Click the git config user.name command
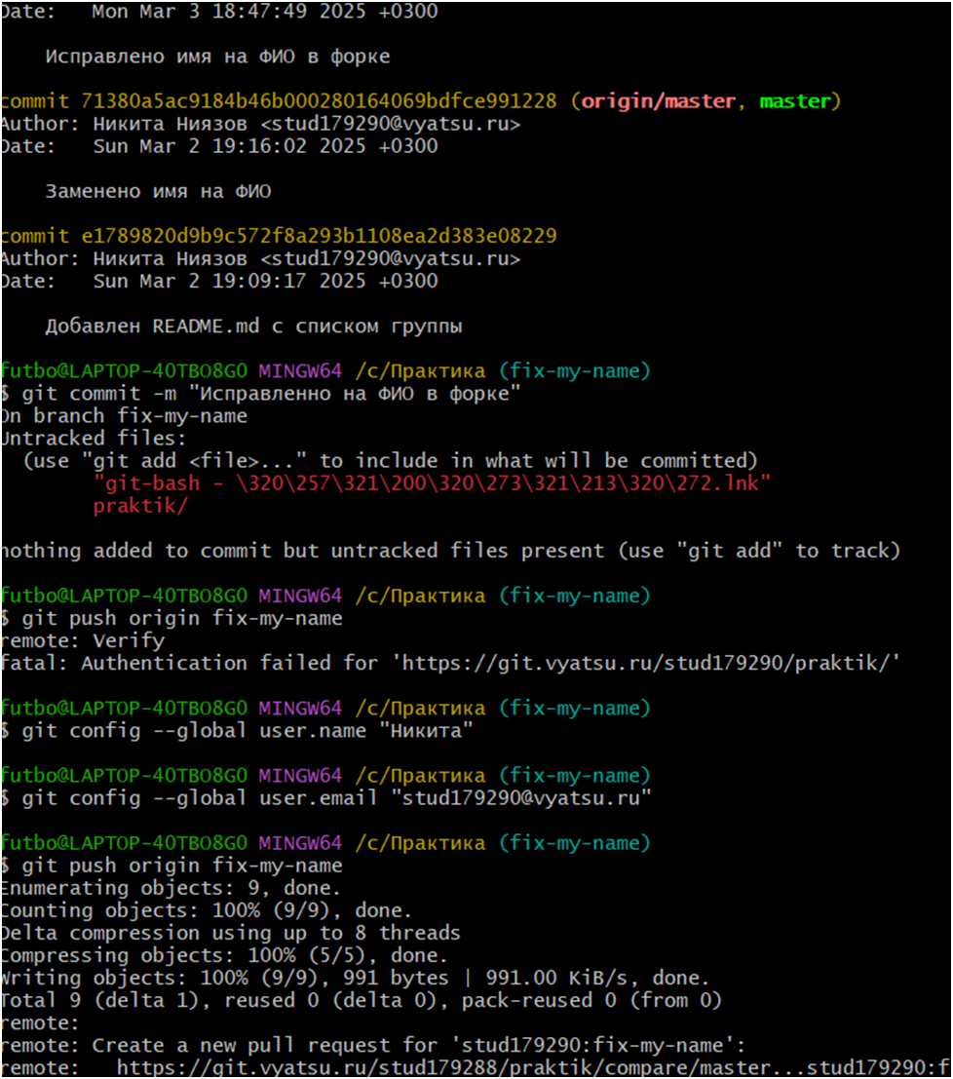The height and width of the screenshot is (1079, 953). pos(242,730)
